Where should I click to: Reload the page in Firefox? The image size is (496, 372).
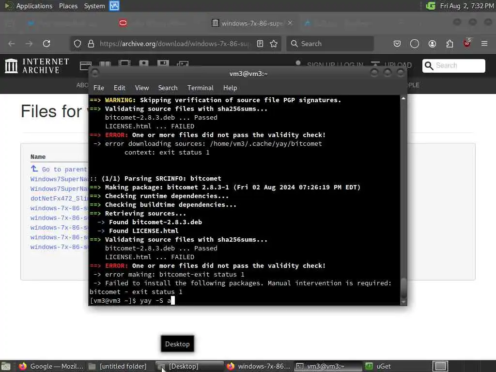click(x=46, y=44)
